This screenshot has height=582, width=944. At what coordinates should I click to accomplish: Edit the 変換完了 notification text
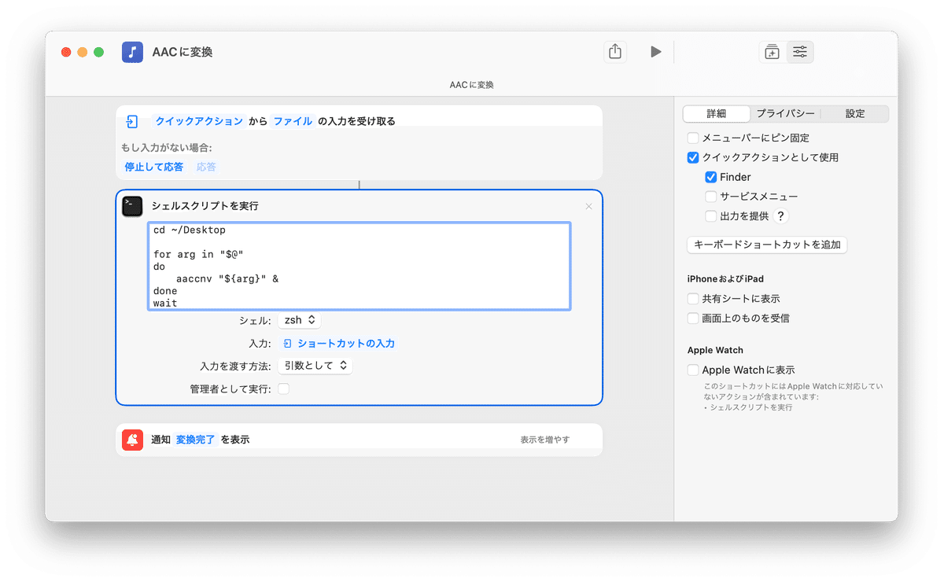pos(196,440)
